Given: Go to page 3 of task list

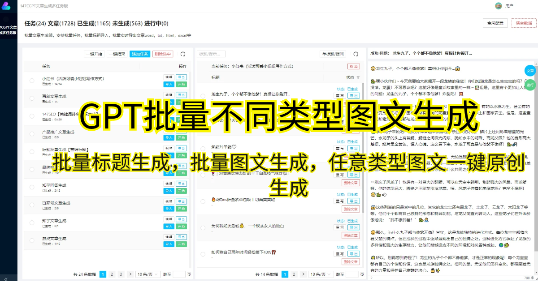Looking at the screenshot, I should click(x=121, y=274).
